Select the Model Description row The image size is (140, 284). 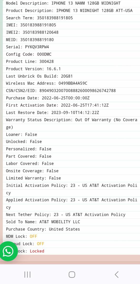pos(72,3)
